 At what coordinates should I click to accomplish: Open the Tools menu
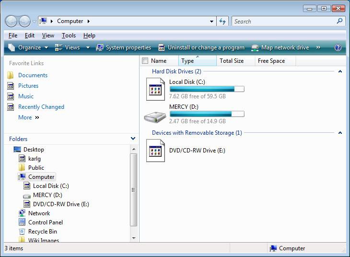[69, 35]
